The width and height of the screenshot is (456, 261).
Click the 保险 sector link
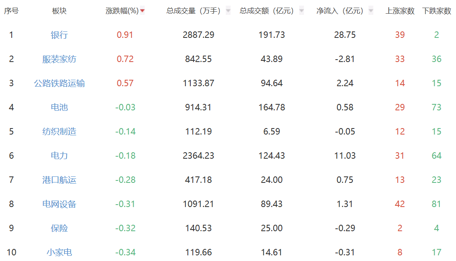(x=59, y=228)
